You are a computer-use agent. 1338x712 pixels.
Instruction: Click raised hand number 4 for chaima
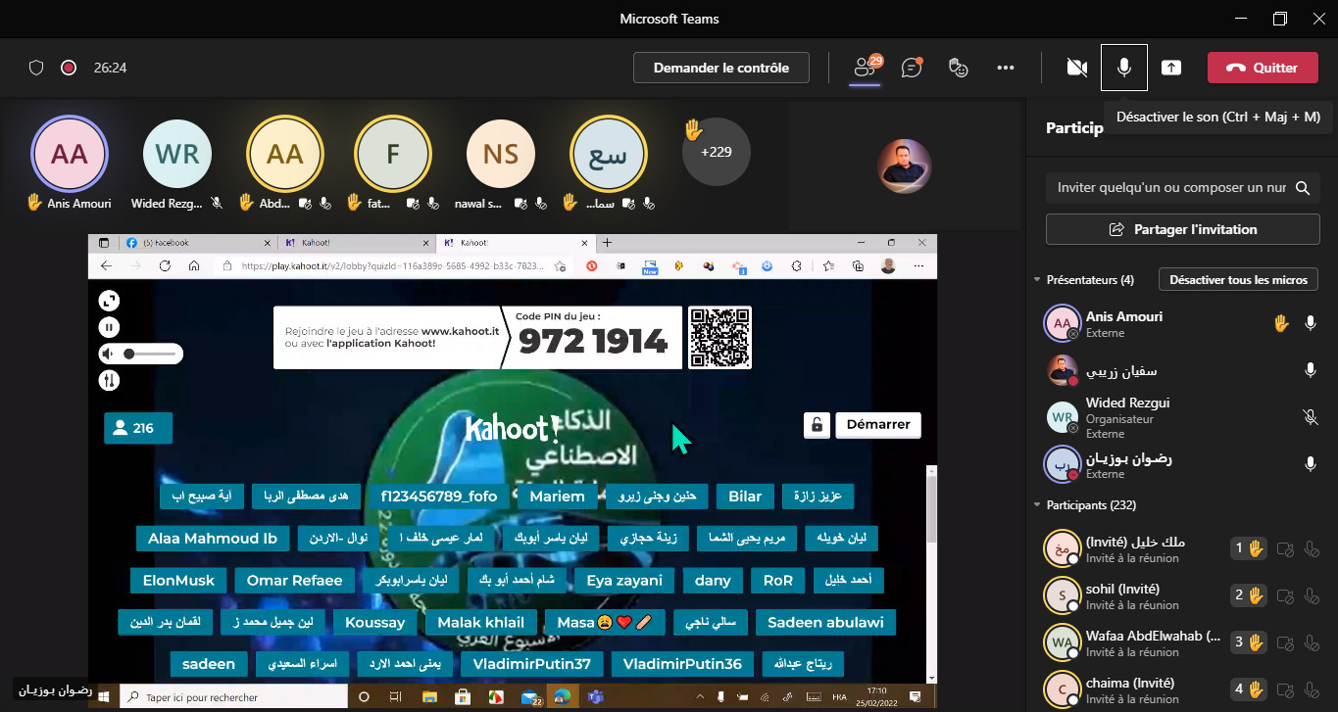tap(1249, 689)
